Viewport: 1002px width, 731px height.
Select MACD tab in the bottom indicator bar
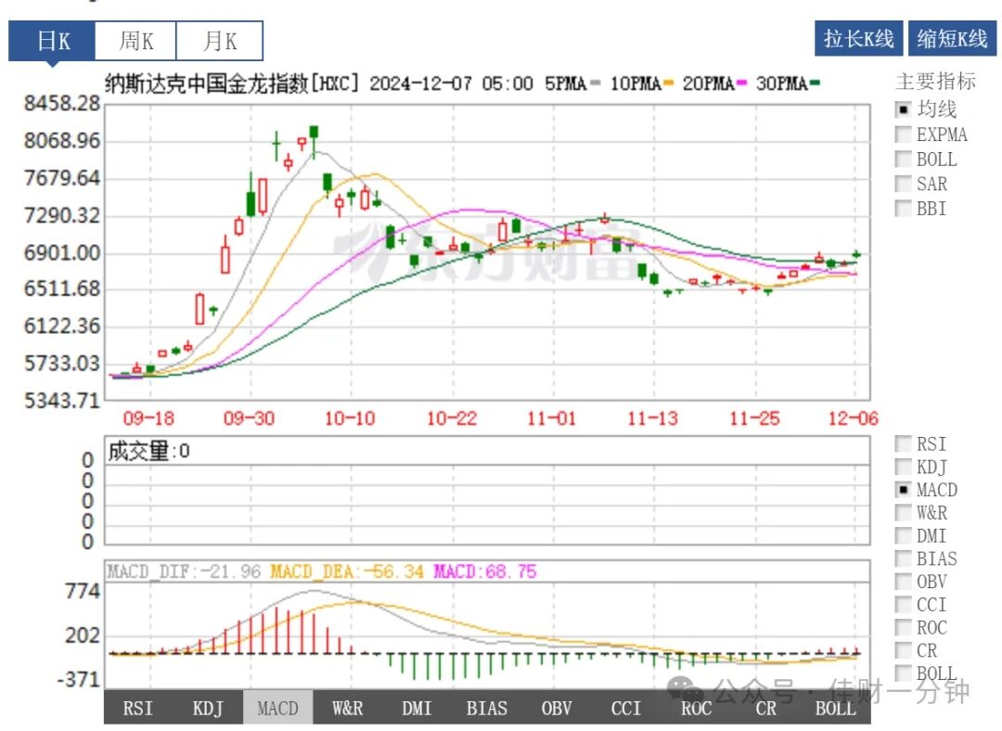point(278,708)
